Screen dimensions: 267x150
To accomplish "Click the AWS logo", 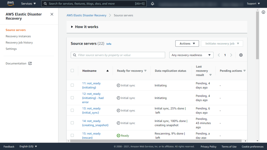I will [x=10, y=4].
